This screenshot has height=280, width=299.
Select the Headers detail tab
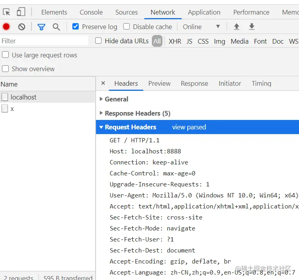point(126,83)
